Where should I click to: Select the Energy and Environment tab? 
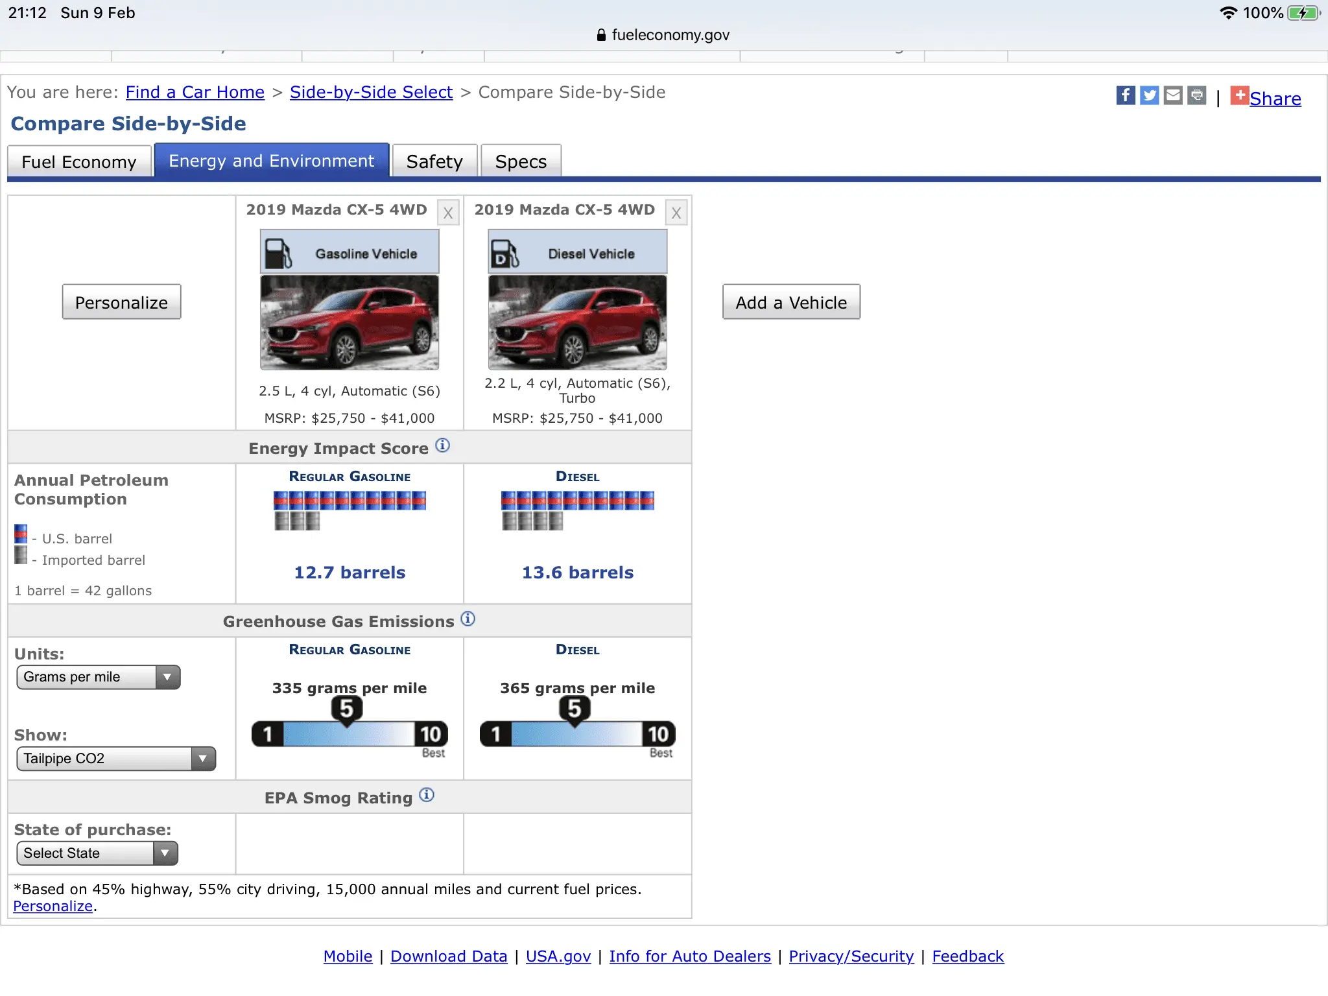pyautogui.click(x=272, y=161)
